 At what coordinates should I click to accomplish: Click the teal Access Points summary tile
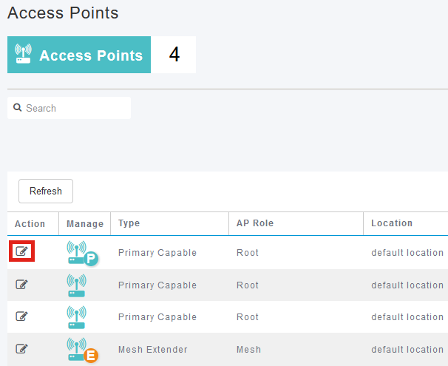coord(79,55)
